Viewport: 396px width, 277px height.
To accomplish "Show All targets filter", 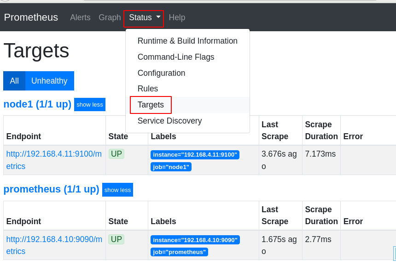I will coord(14,81).
